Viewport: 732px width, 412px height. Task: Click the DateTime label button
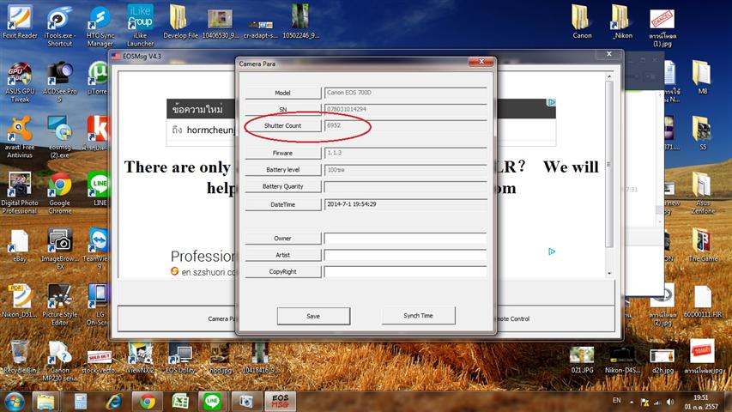(283, 204)
